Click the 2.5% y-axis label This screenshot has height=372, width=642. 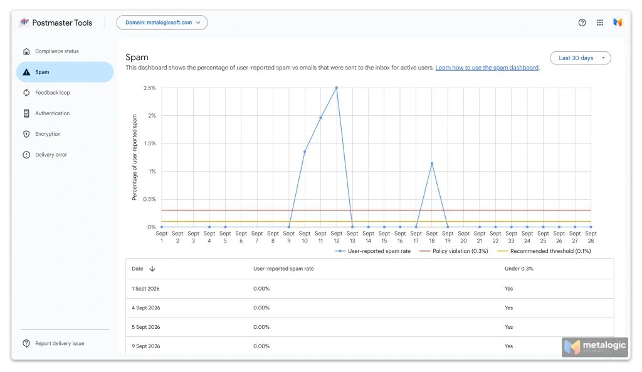point(149,88)
